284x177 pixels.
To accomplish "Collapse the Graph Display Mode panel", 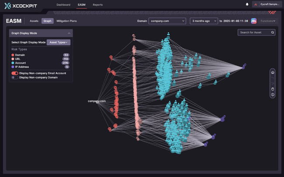I will click(69, 33).
